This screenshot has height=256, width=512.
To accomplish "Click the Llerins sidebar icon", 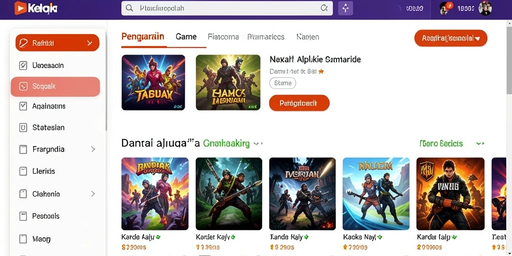I will 23,171.
